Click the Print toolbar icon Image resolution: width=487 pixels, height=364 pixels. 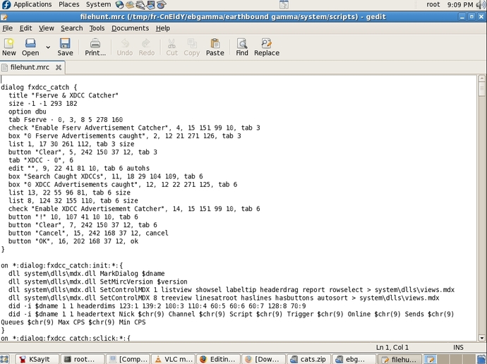click(x=95, y=47)
